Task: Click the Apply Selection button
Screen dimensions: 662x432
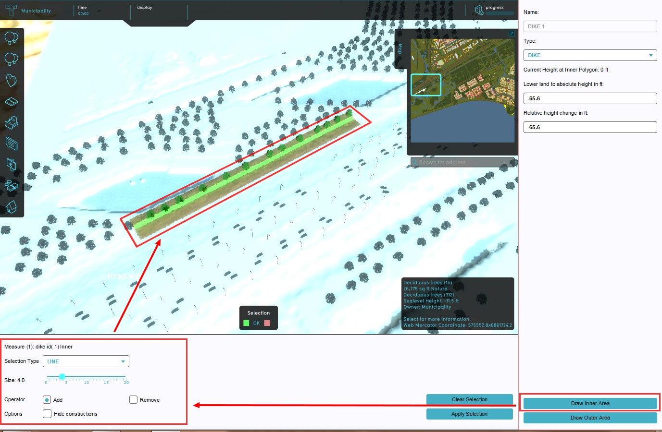Action: (469, 414)
